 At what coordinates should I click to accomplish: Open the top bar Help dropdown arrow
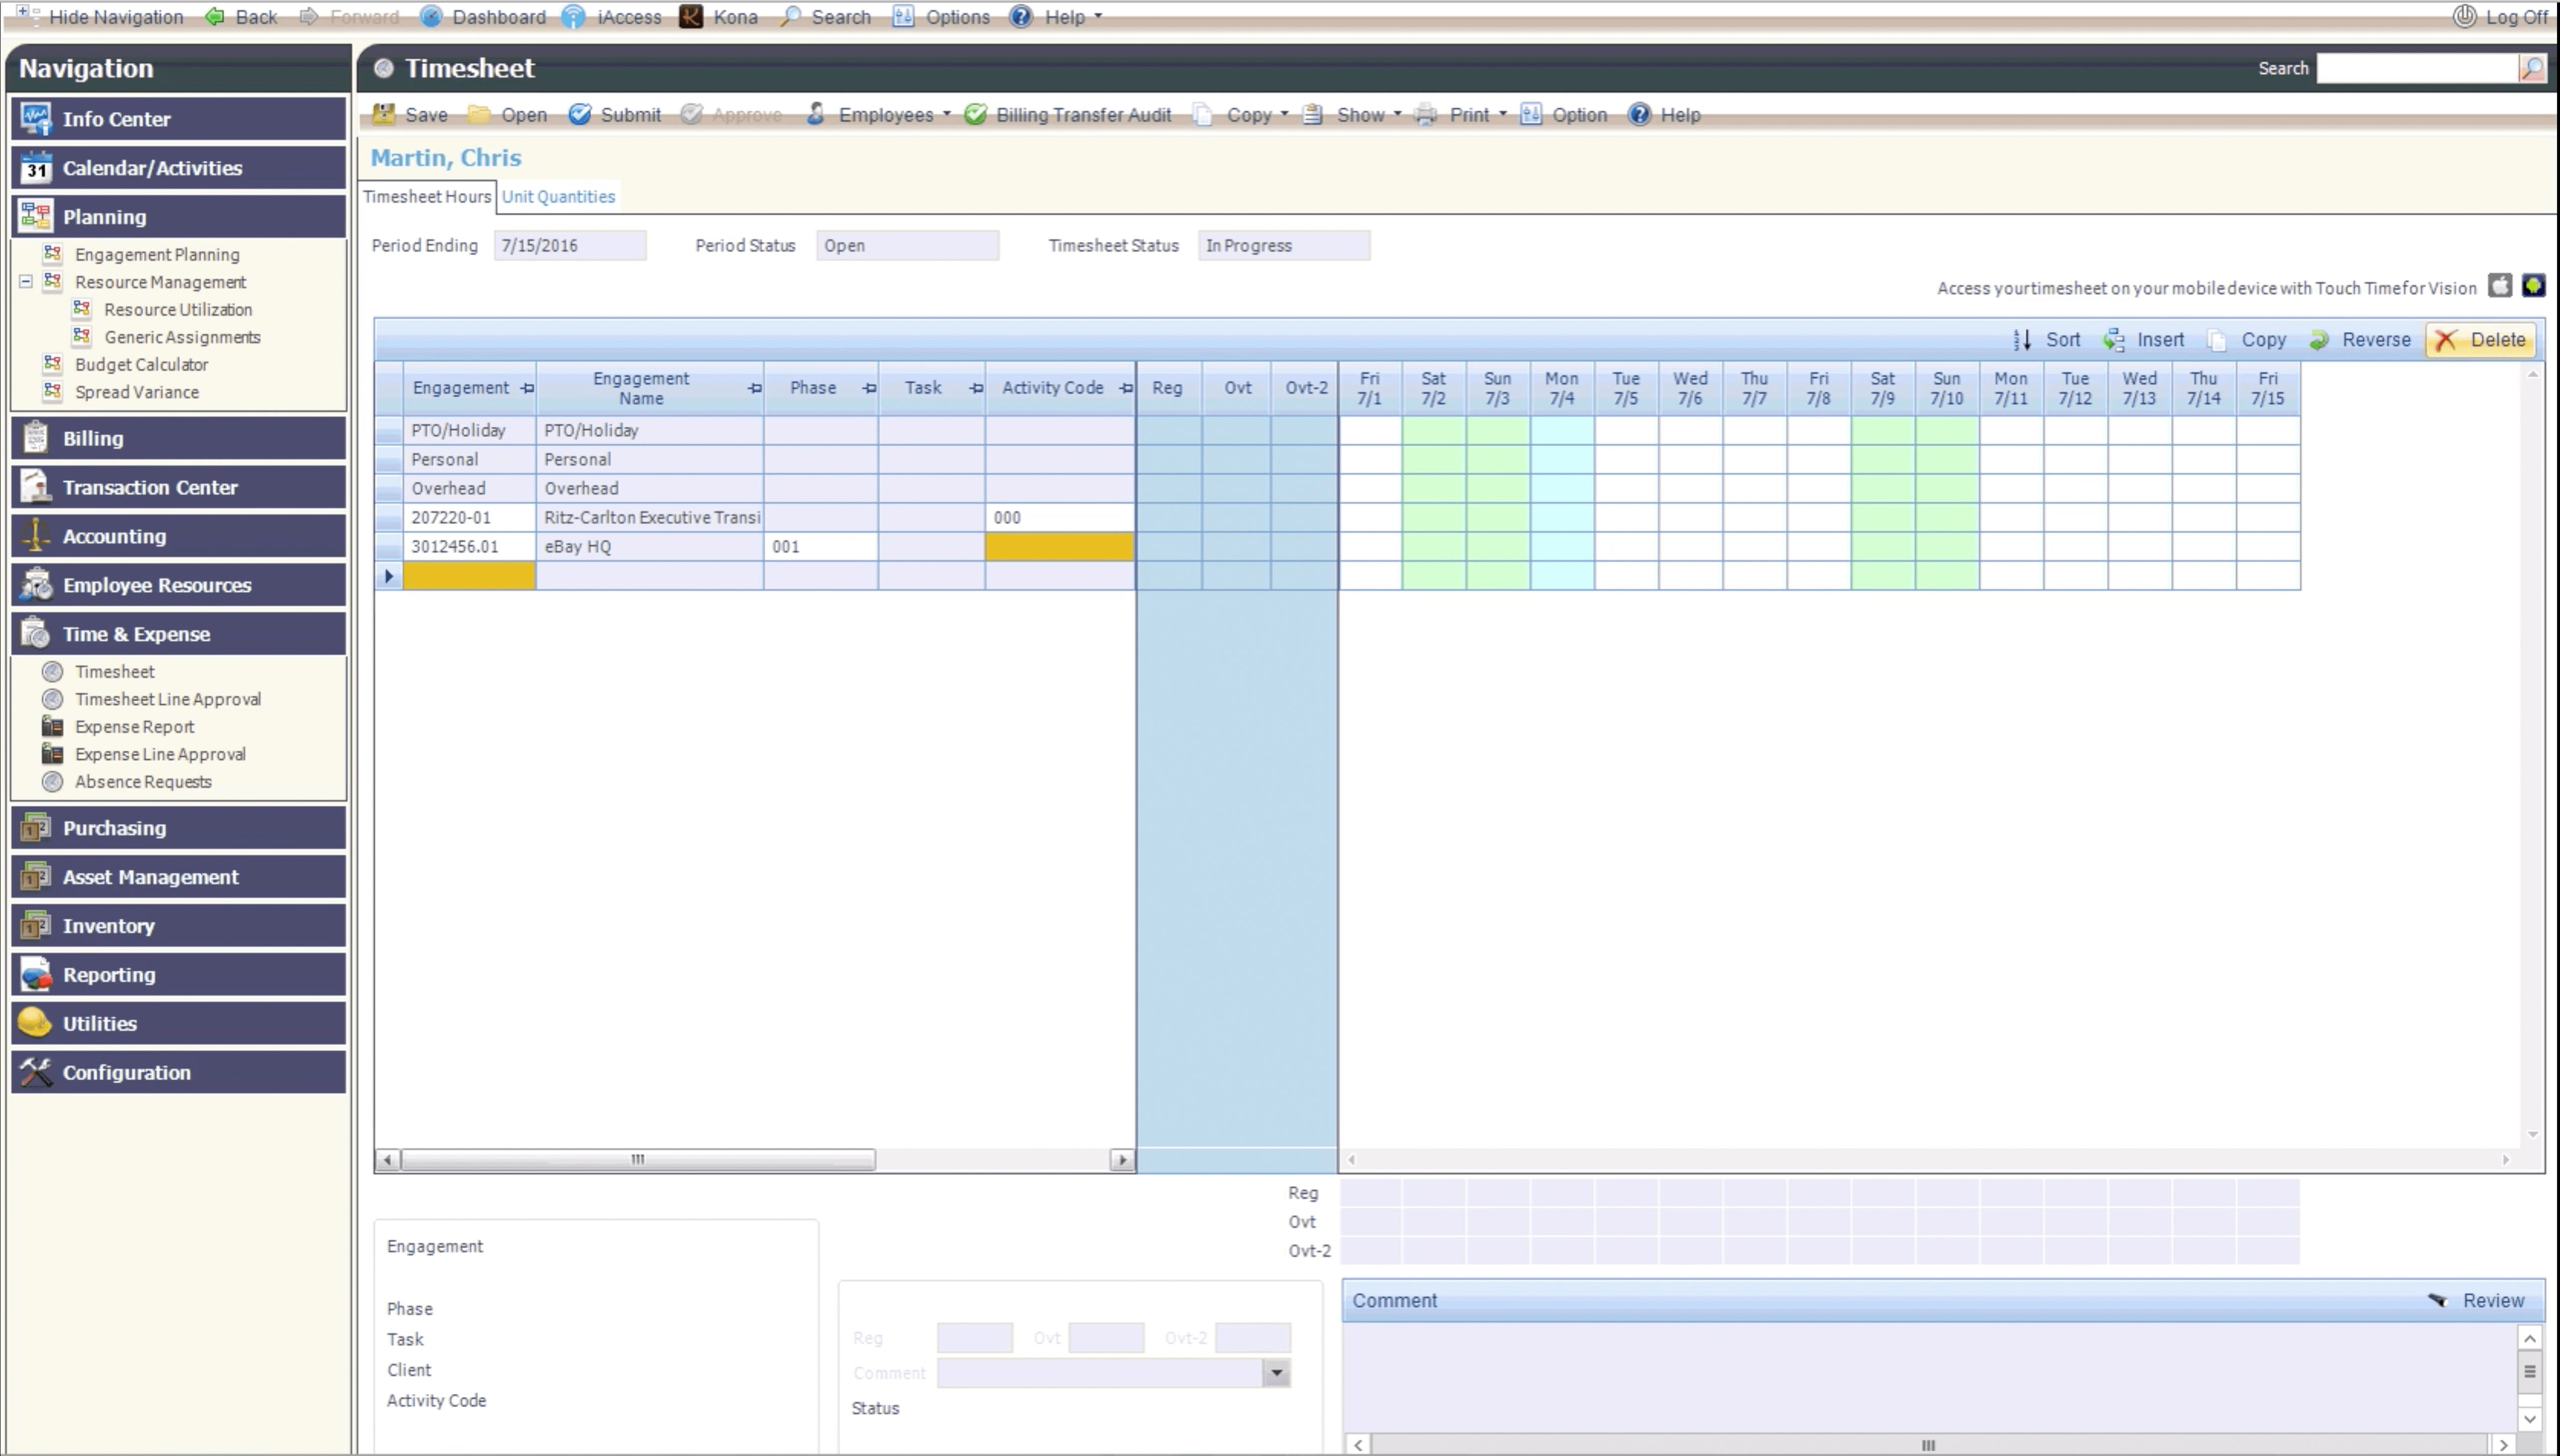coord(1097,16)
